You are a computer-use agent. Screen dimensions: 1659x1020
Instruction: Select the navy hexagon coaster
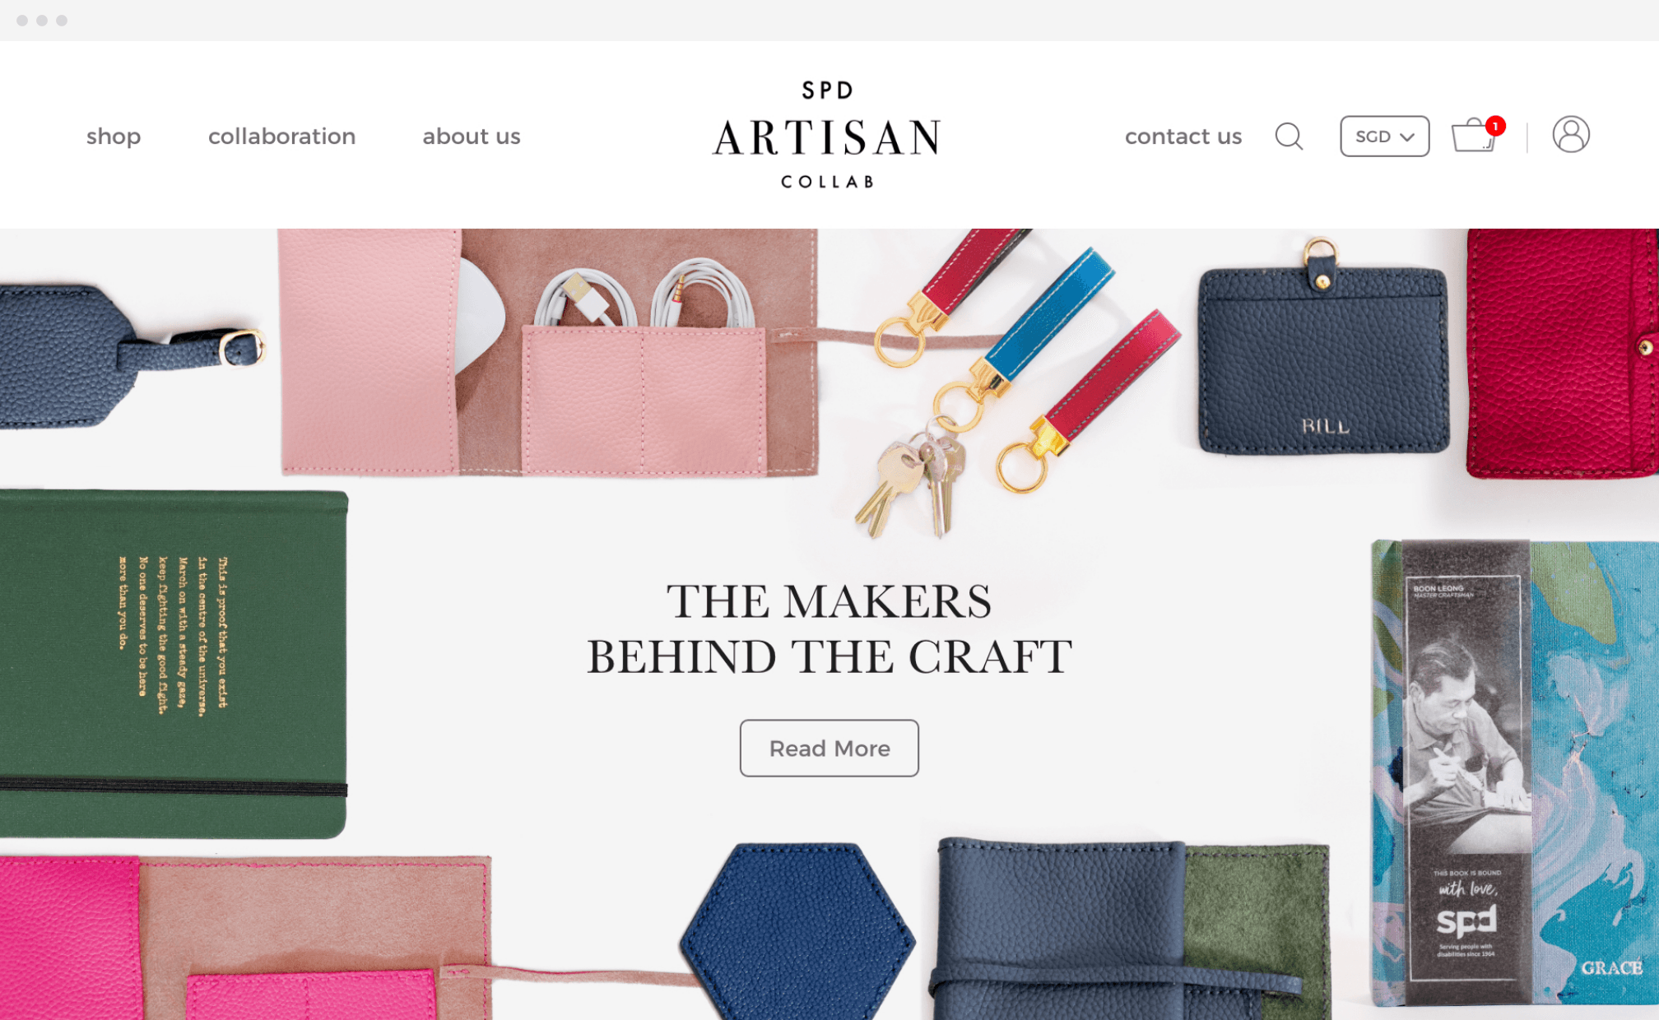click(x=797, y=930)
